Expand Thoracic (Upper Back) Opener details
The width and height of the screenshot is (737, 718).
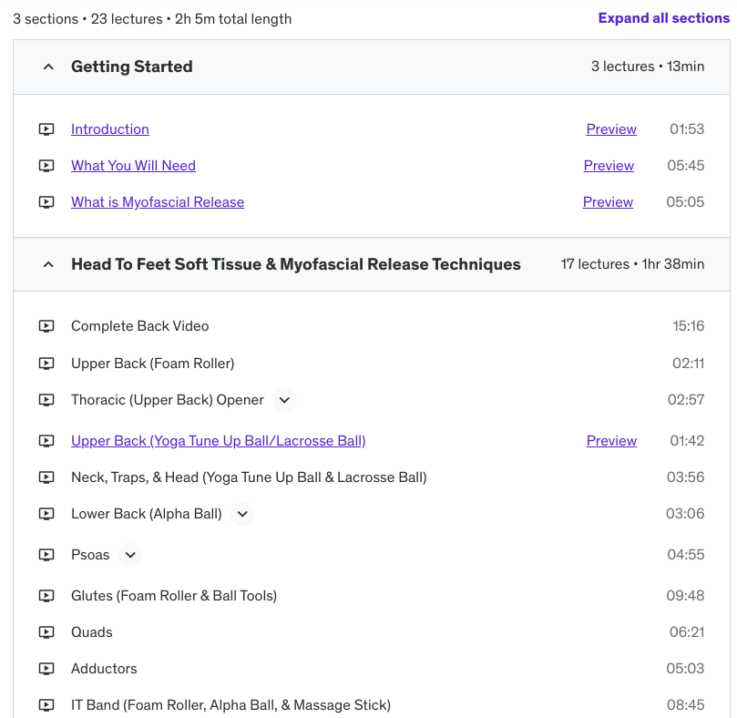(284, 400)
